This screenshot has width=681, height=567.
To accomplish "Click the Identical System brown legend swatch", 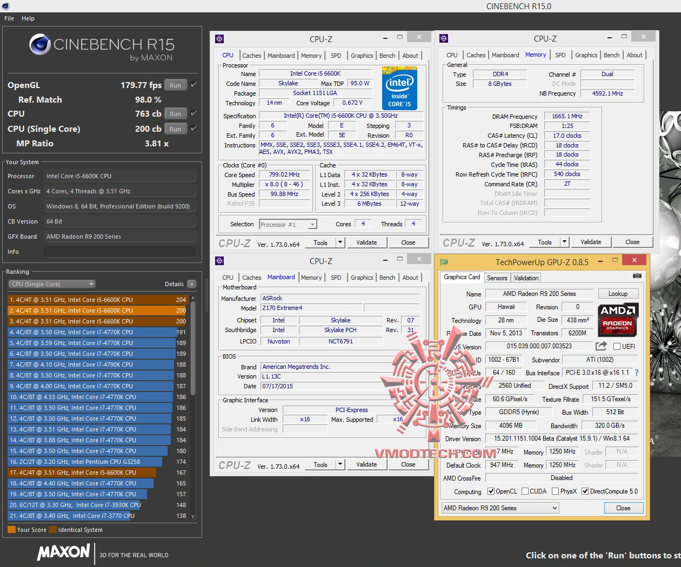I will [52, 530].
